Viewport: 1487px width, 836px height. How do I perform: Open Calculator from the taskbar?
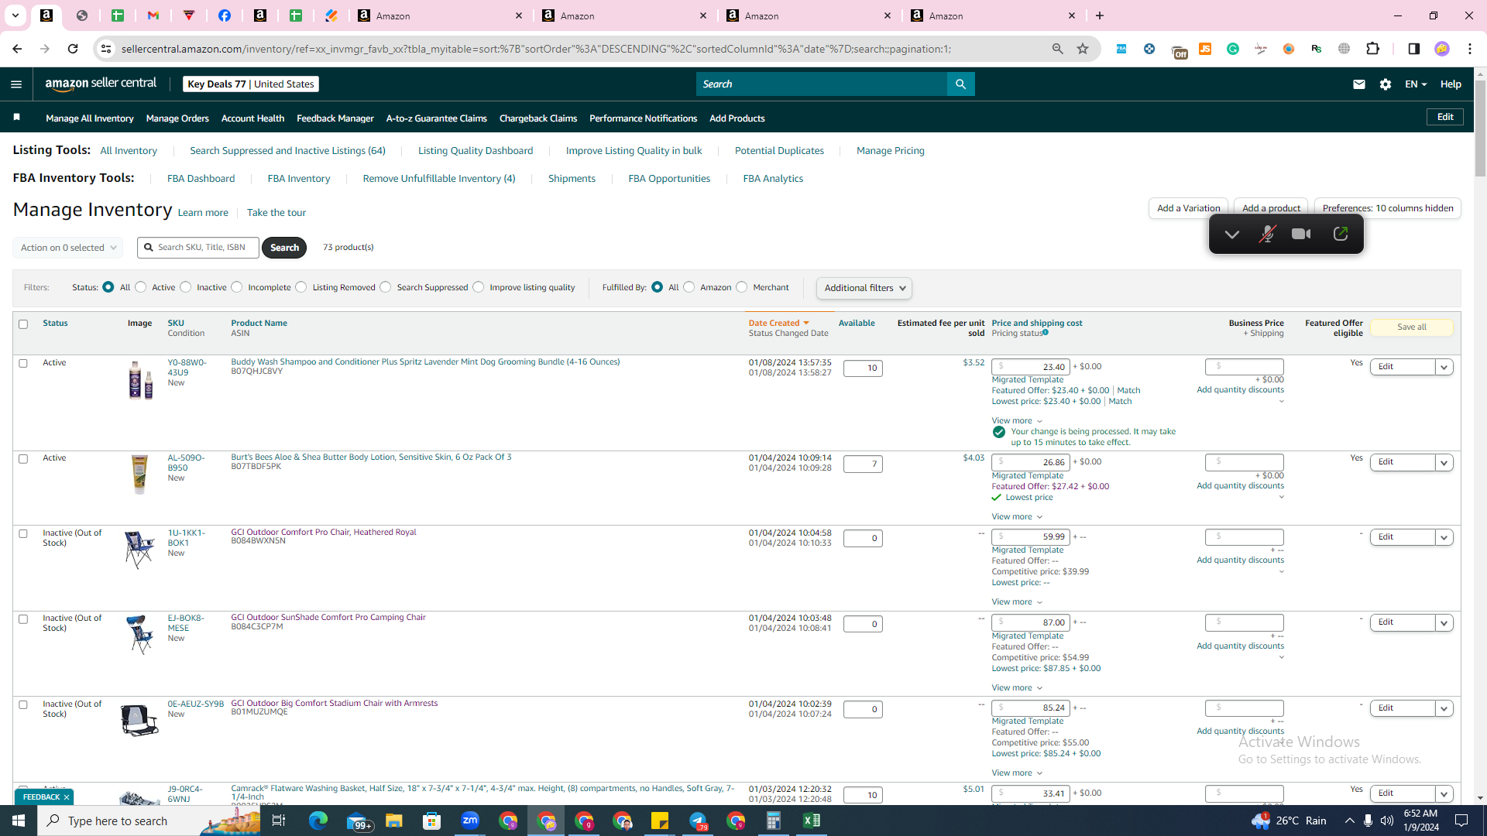click(774, 821)
